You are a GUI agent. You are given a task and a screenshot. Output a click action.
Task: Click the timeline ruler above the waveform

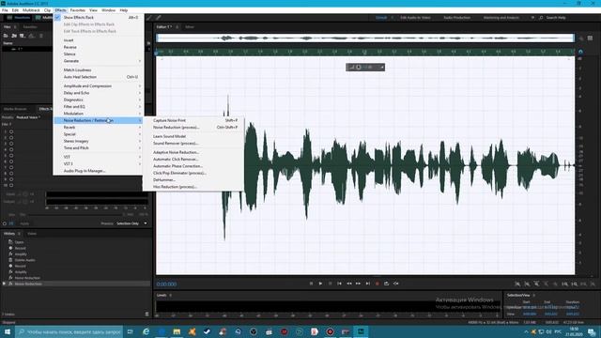[365, 52]
